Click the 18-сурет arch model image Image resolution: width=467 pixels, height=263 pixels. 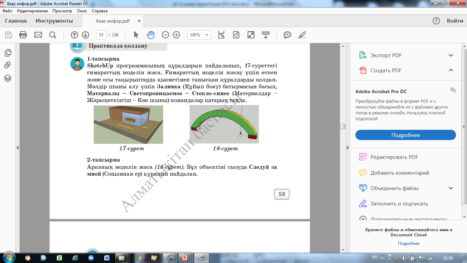[224, 124]
